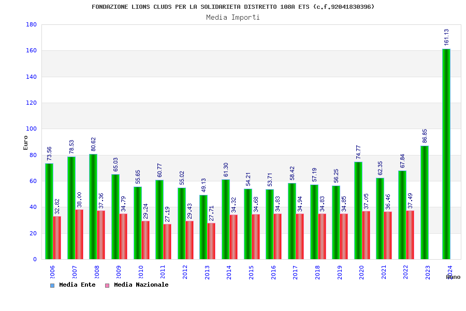
Task: Click the value label 55.65
Action: pos(138,177)
